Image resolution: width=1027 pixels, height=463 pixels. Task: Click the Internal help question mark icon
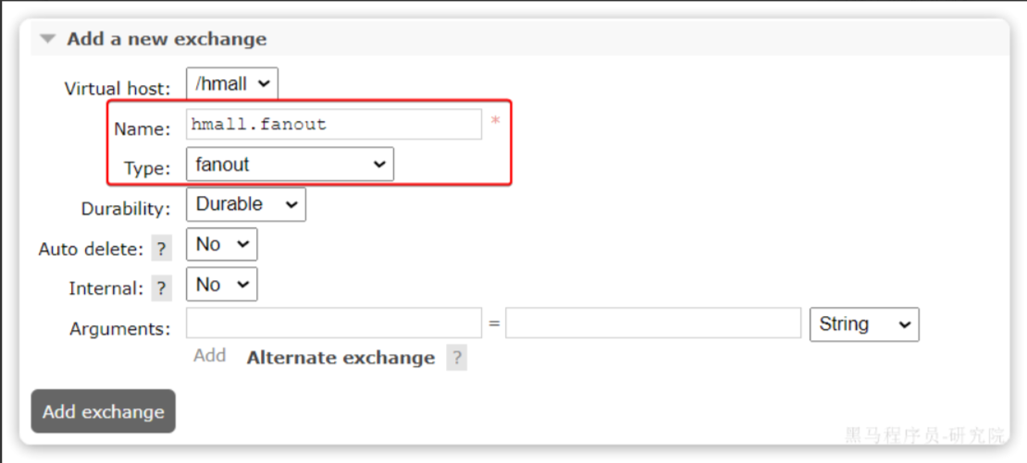(x=161, y=288)
